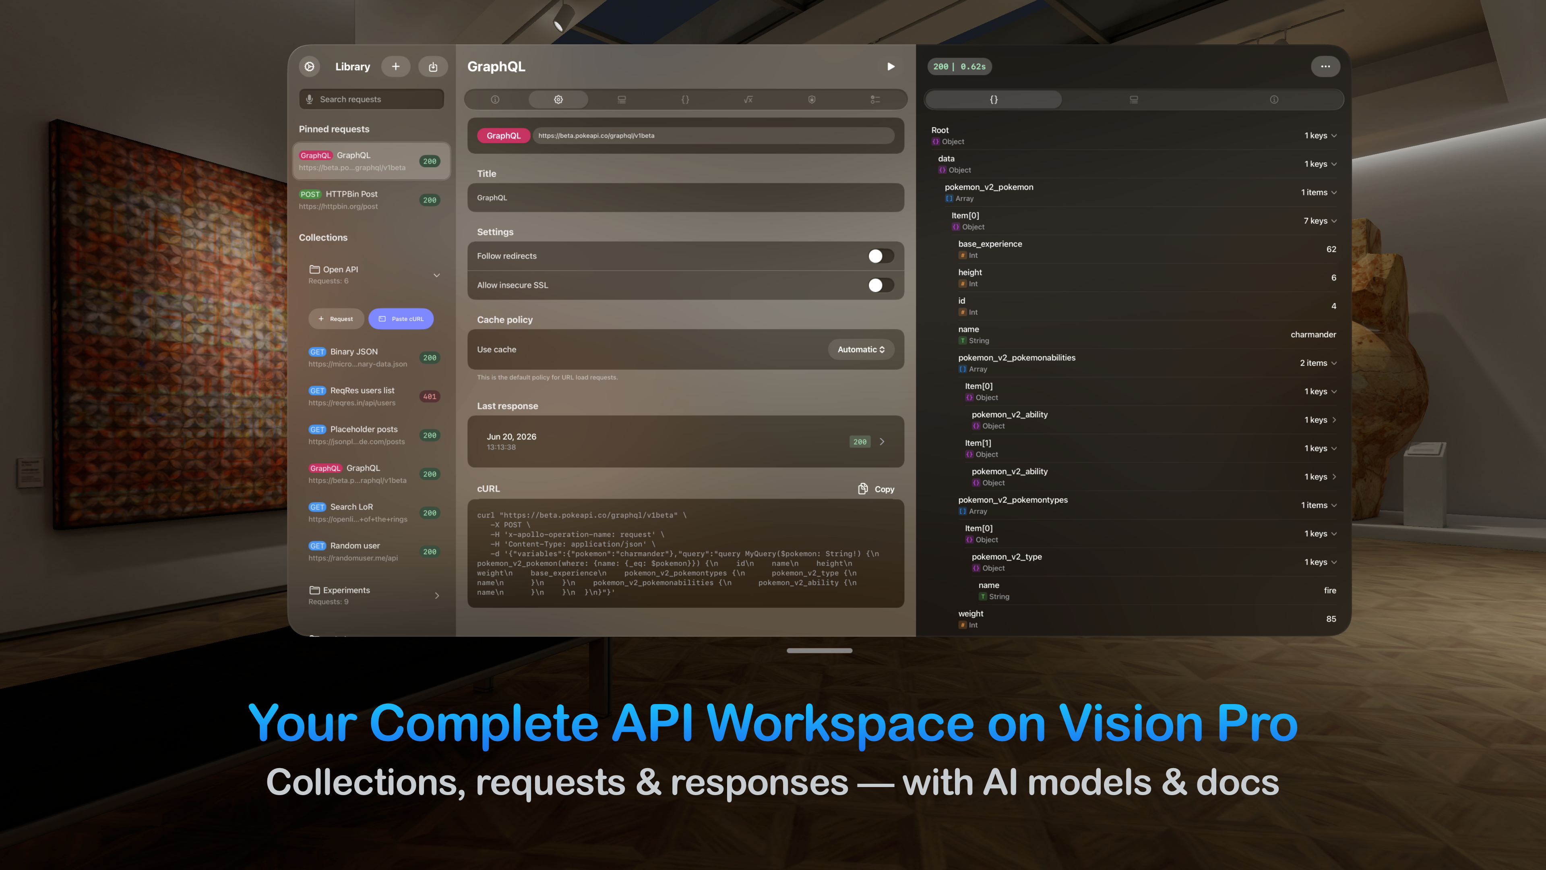The height and width of the screenshot is (870, 1546).
Task: Open the curly braces tab in the request editor
Action: click(x=685, y=99)
